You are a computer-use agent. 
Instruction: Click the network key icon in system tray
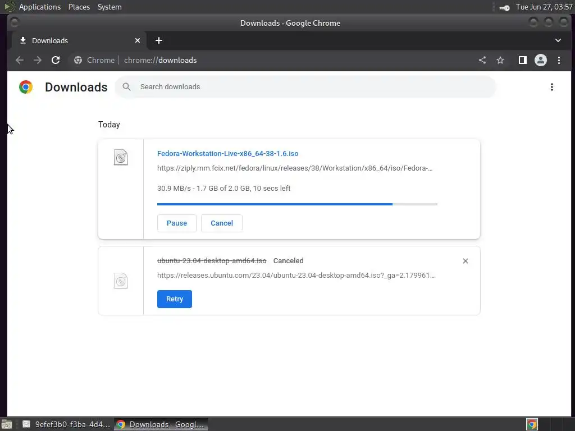[x=505, y=7]
